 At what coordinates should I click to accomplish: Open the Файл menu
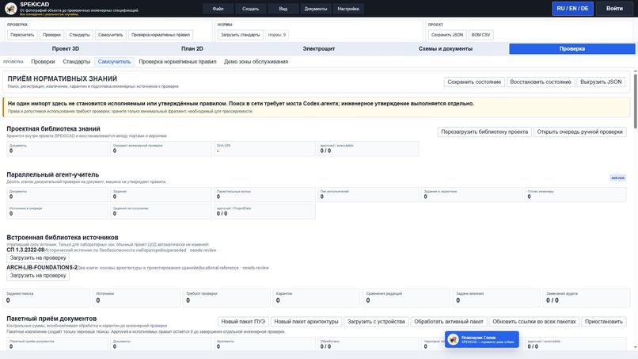pos(218,9)
